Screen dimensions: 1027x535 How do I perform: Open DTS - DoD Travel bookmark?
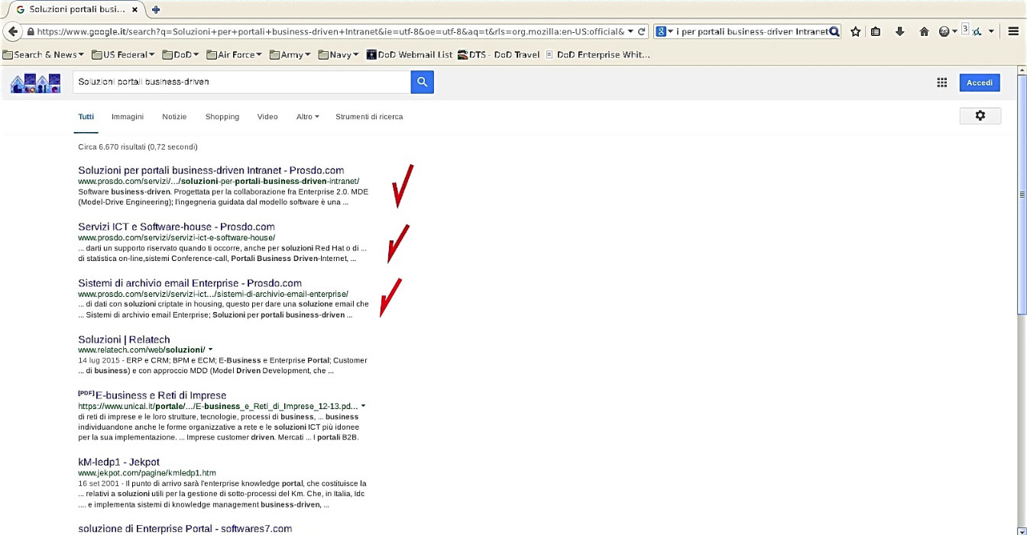[499, 54]
